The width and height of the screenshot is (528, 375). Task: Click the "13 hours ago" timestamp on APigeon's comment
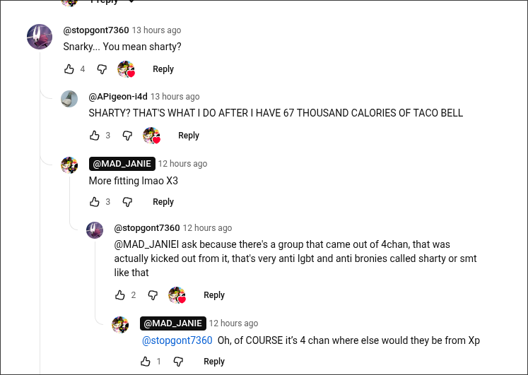tap(175, 97)
